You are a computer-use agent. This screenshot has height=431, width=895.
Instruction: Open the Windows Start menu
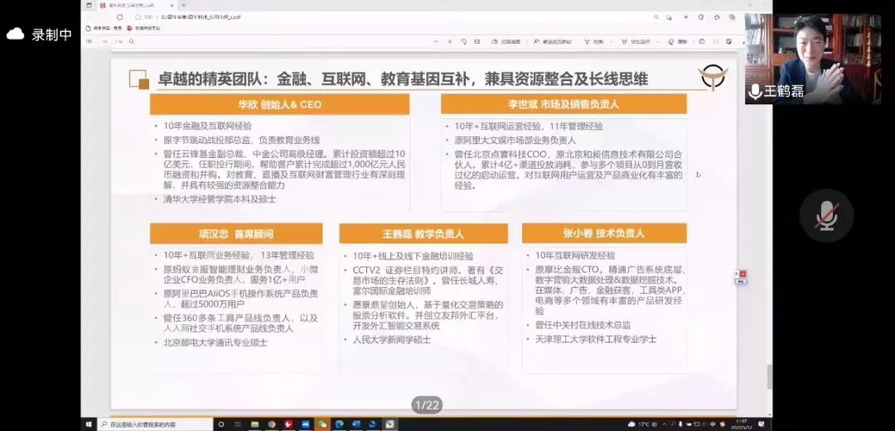pos(89,424)
